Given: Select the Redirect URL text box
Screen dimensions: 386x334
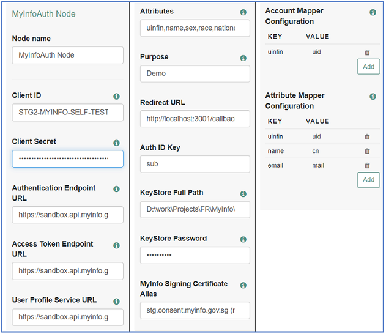Looking at the screenshot, I should tap(195, 119).
